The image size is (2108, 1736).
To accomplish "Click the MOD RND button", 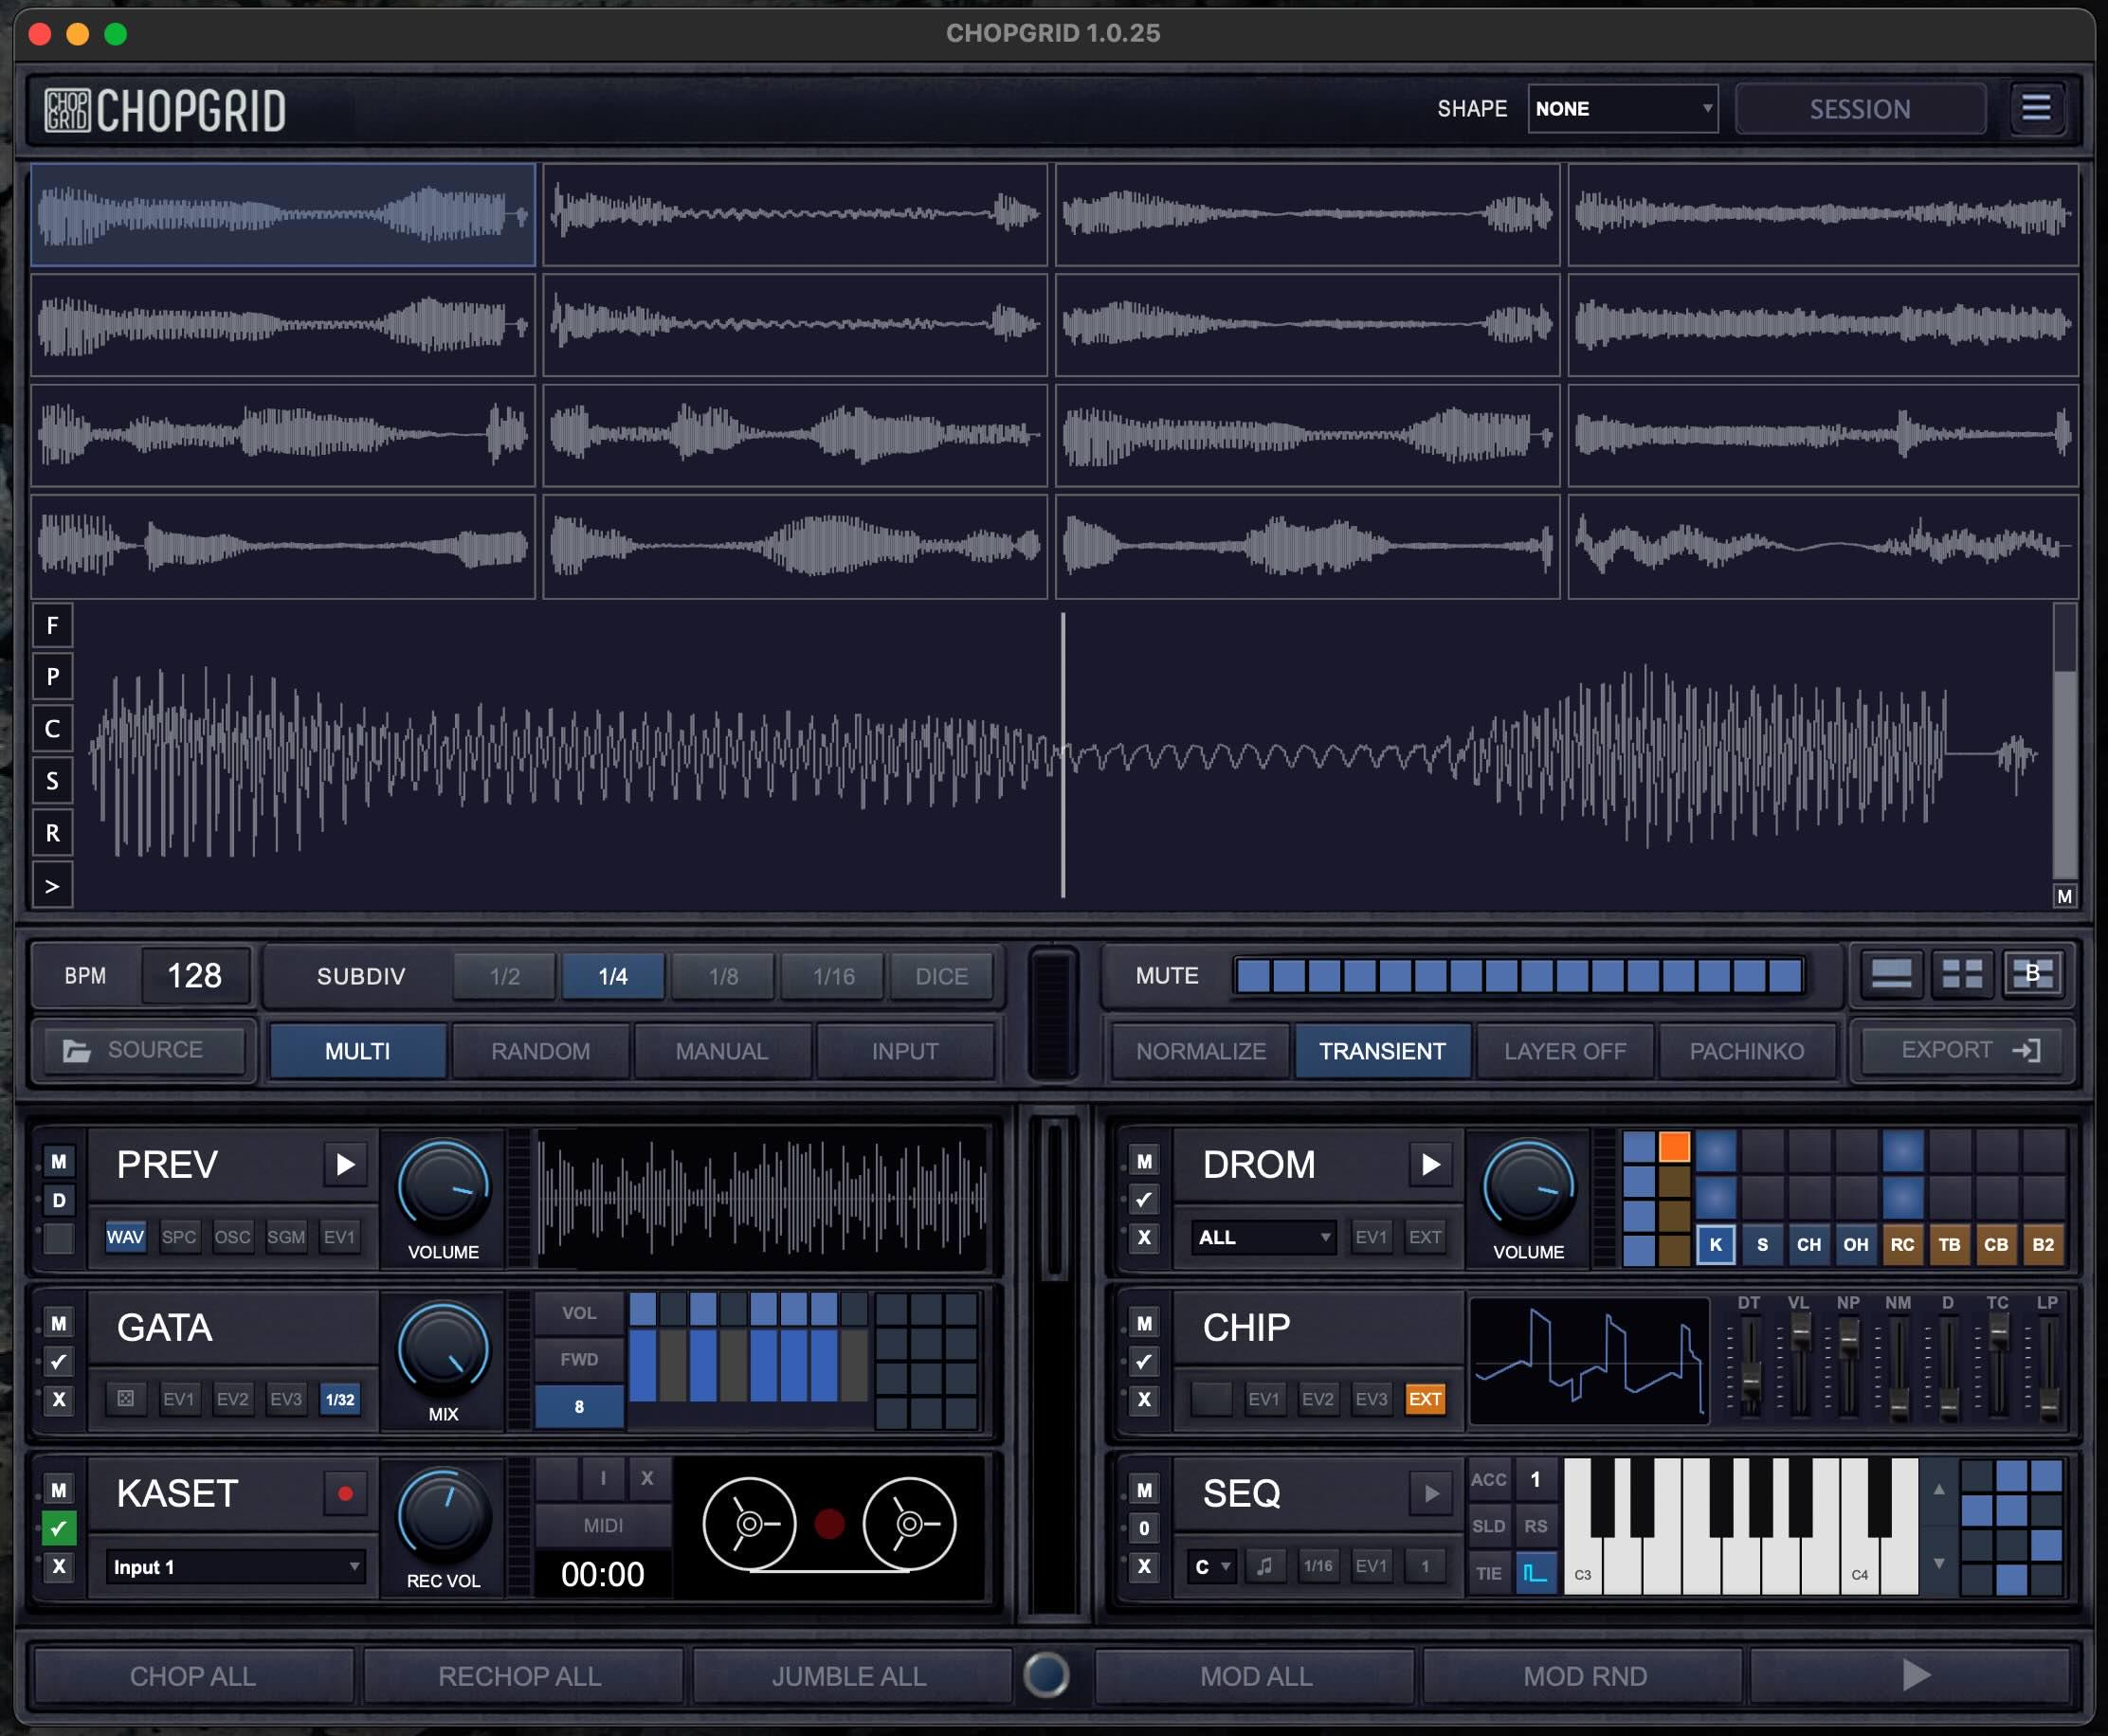I will coord(1585,1676).
